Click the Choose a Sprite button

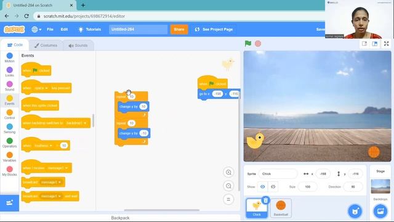click(x=355, y=211)
